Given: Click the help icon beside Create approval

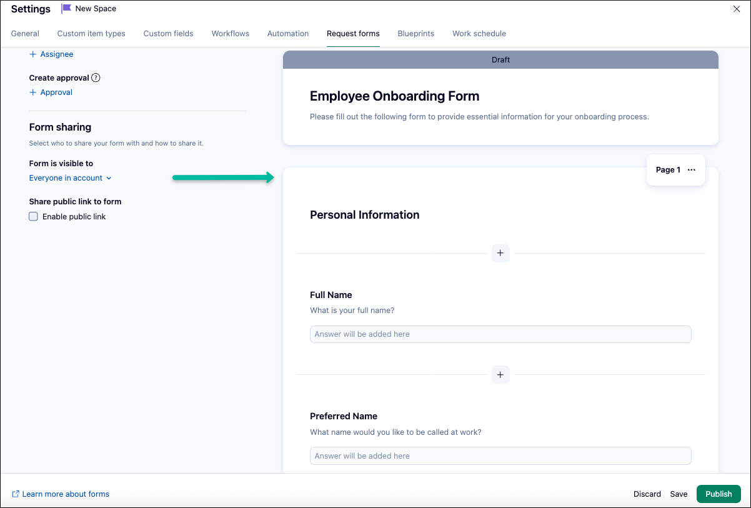Looking at the screenshot, I should click(x=96, y=78).
